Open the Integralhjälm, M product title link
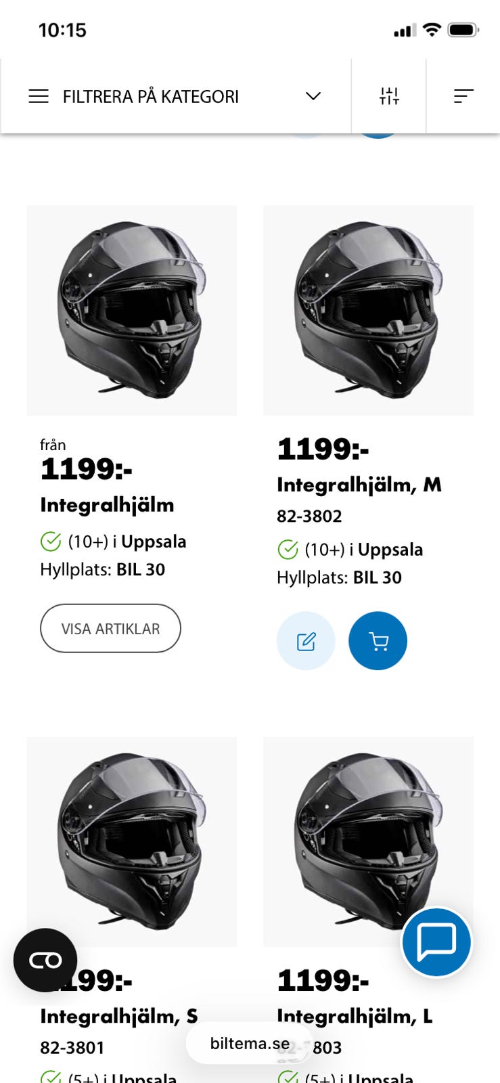The height and width of the screenshot is (1083, 500). click(359, 485)
